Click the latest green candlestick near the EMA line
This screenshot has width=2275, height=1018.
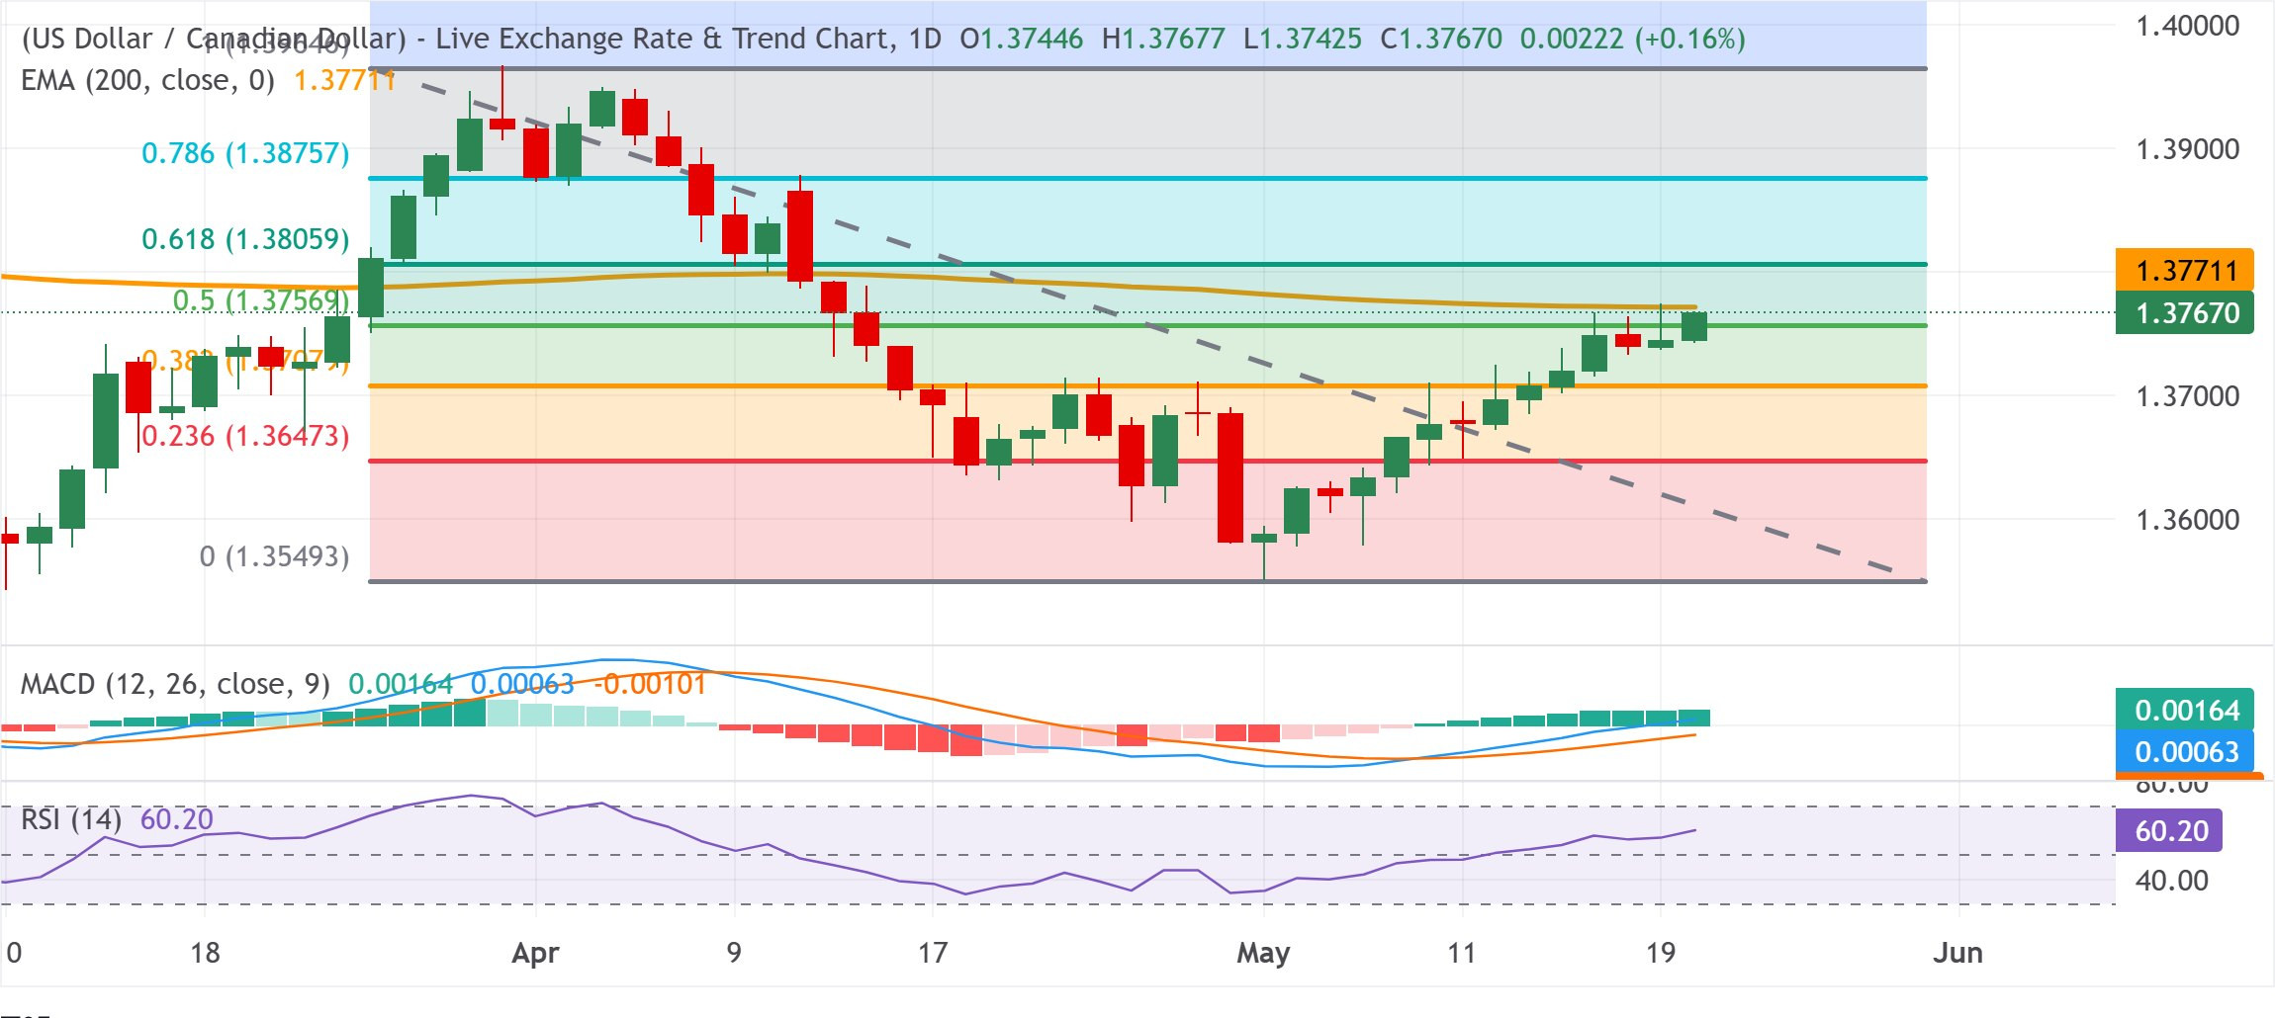1693,326
